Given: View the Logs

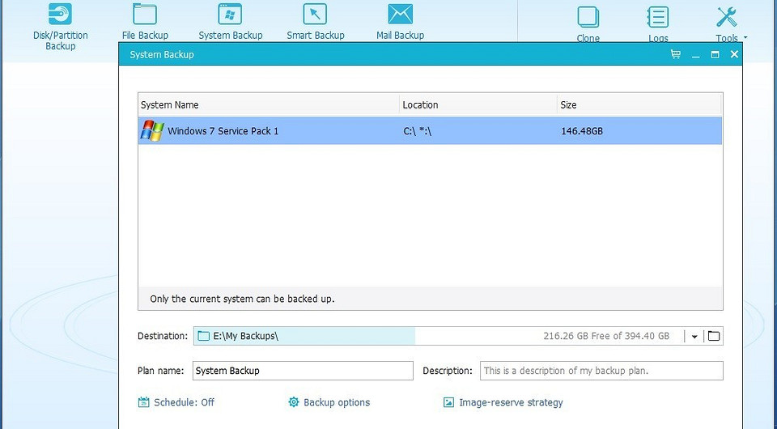Looking at the screenshot, I should click(x=658, y=23).
